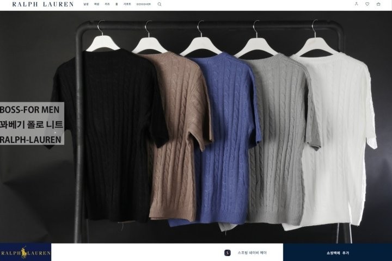Open the 남성 (Men) menu
Screen dimensions: 392x261
point(86,4)
